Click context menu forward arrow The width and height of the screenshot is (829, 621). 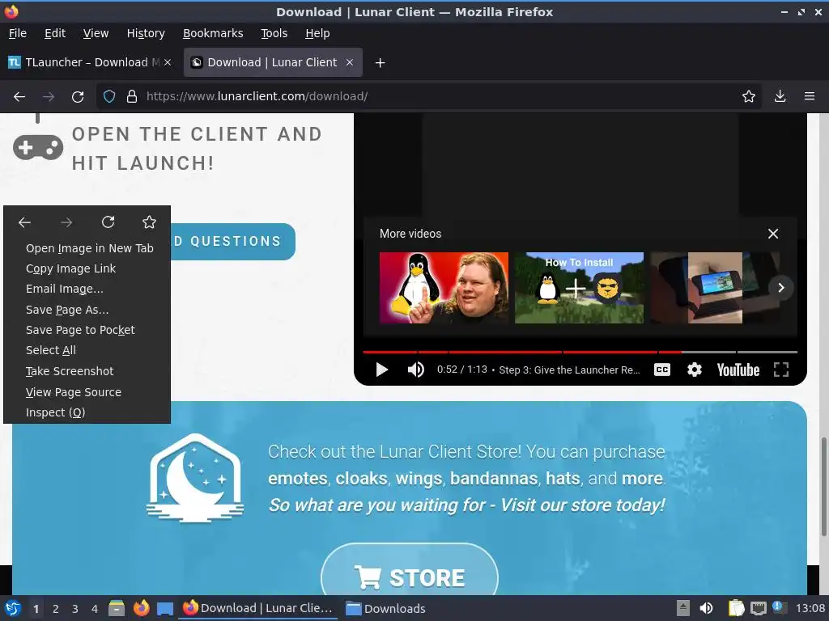(66, 222)
